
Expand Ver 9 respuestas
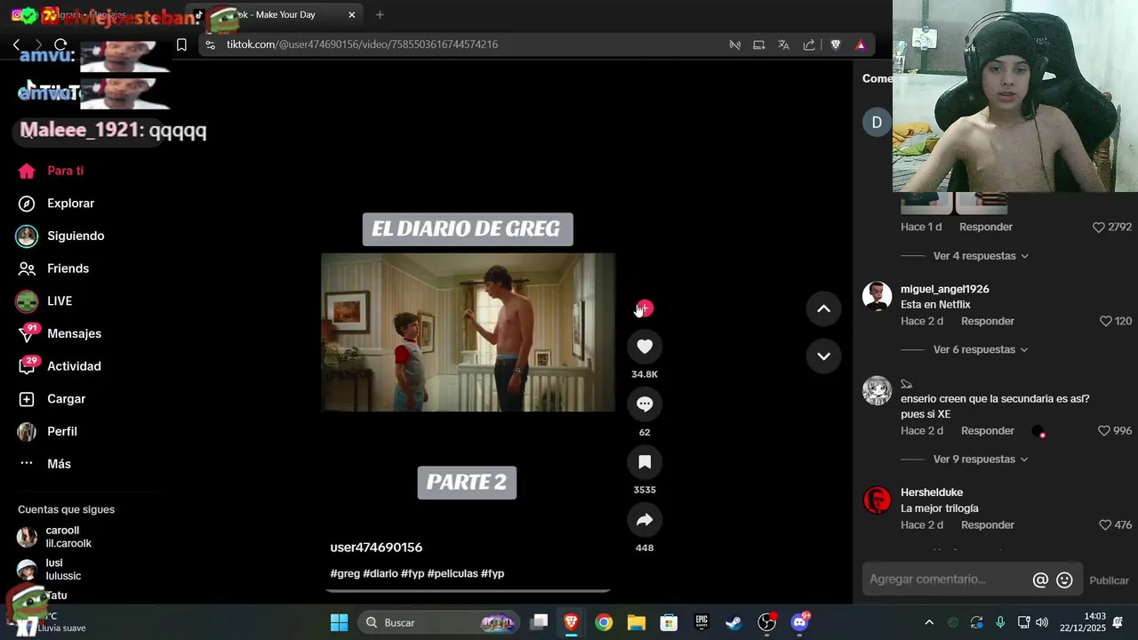pyautogui.click(x=981, y=460)
